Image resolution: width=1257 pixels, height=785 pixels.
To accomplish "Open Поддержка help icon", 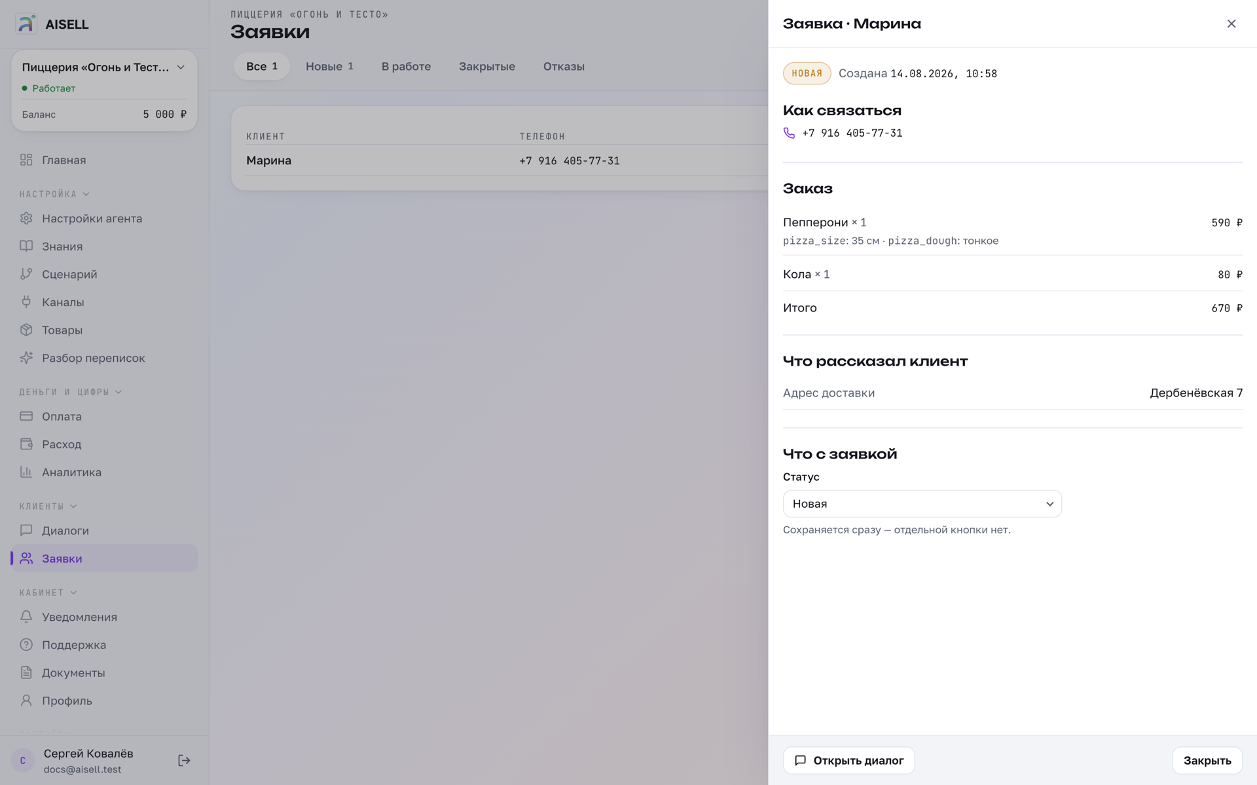I will [26, 645].
